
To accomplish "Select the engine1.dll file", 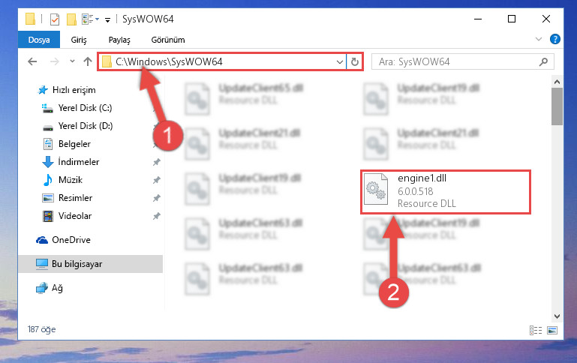I will [x=446, y=191].
